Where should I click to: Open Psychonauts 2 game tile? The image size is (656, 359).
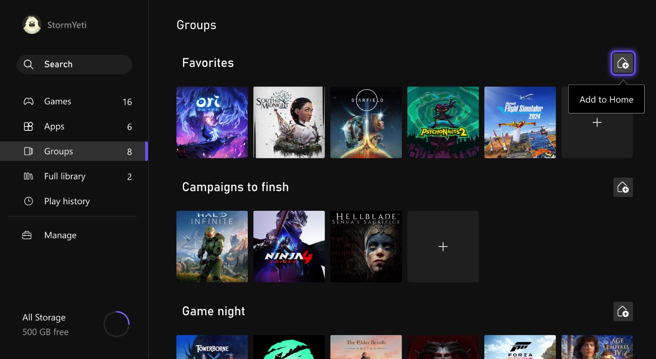click(443, 122)
